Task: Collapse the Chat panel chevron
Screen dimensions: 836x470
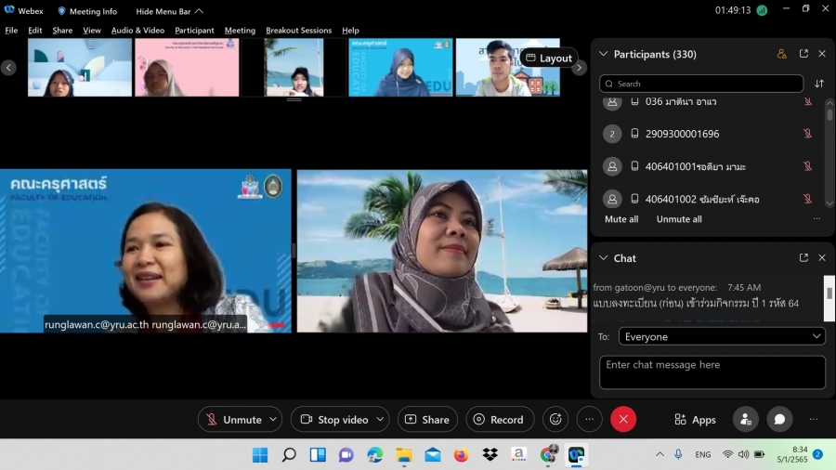Action: (603, 257)
